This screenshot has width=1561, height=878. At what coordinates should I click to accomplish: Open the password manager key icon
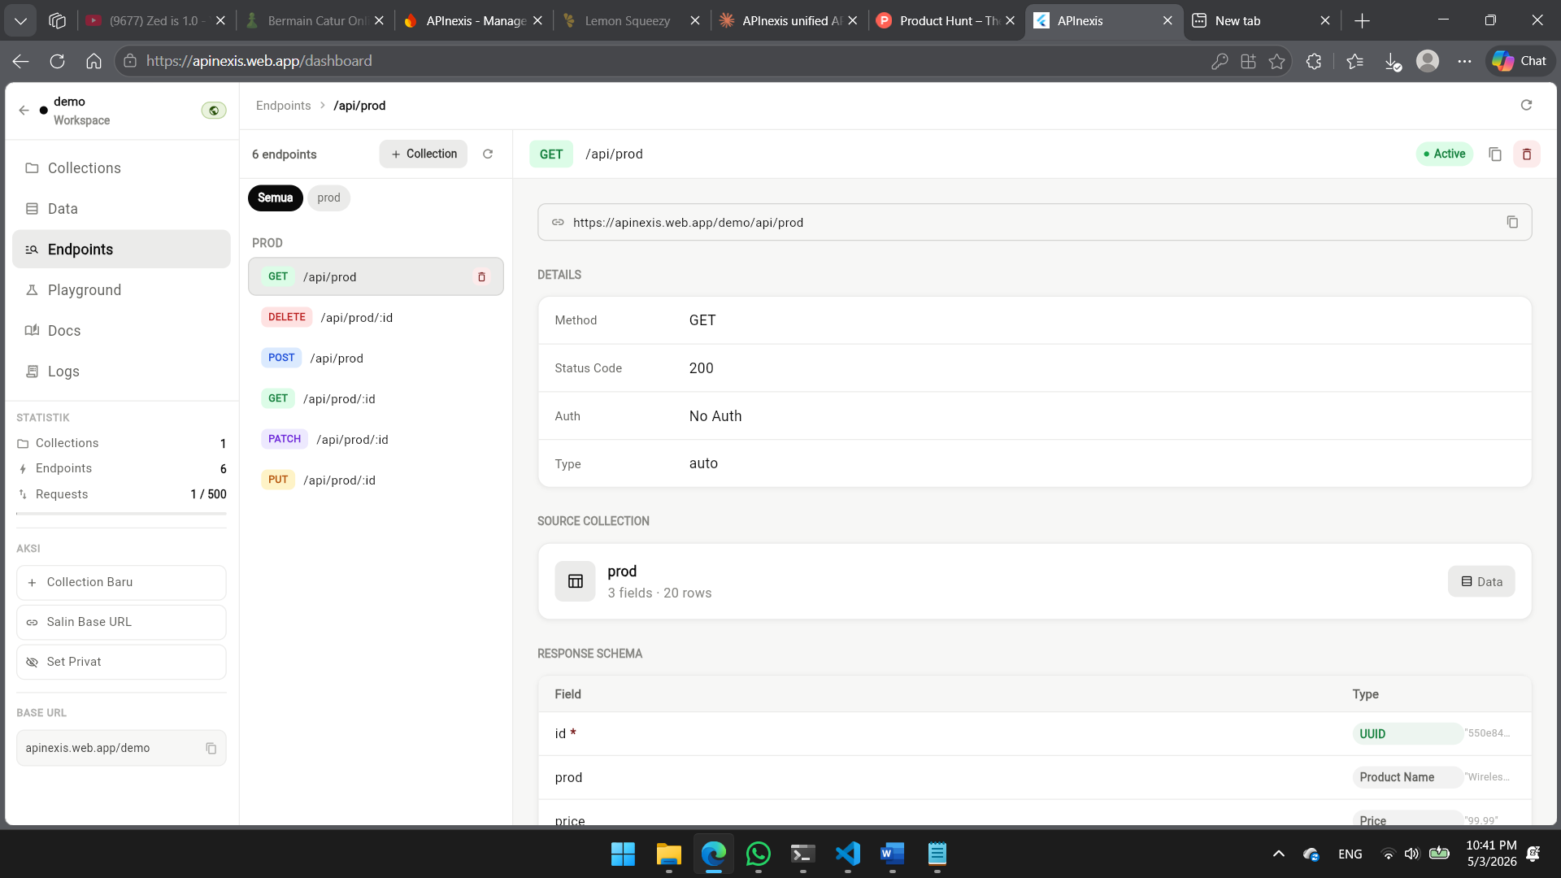coord(1219,61)
